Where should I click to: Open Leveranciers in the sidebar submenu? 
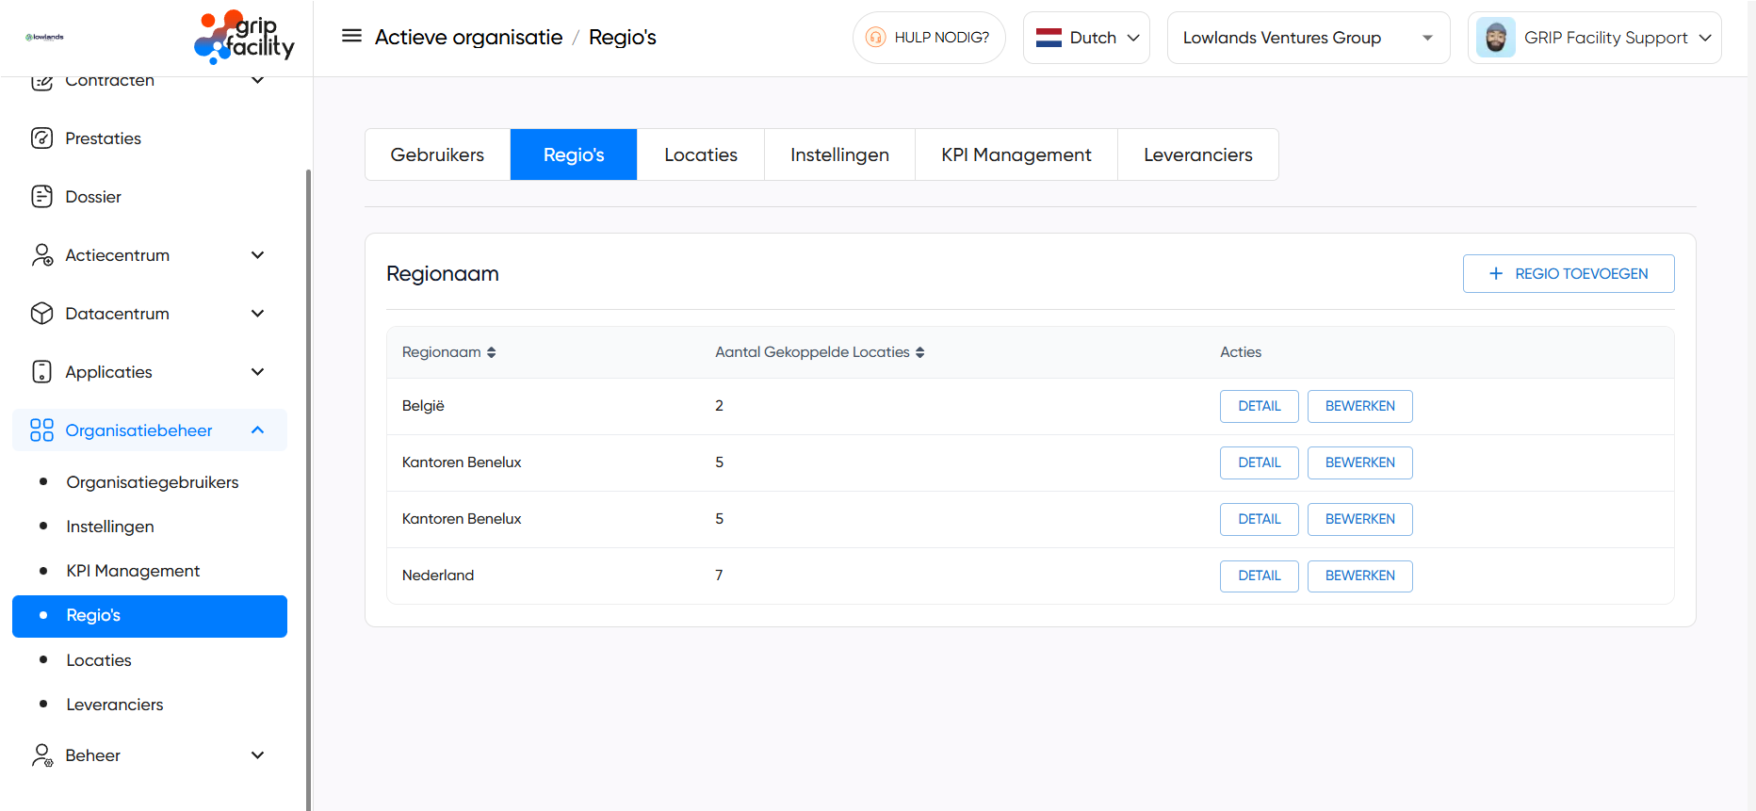coord(115,705)
